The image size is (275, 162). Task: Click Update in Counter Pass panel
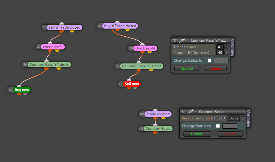pos(187,68)
